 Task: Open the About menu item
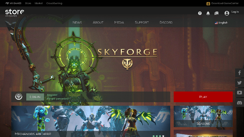98,22
